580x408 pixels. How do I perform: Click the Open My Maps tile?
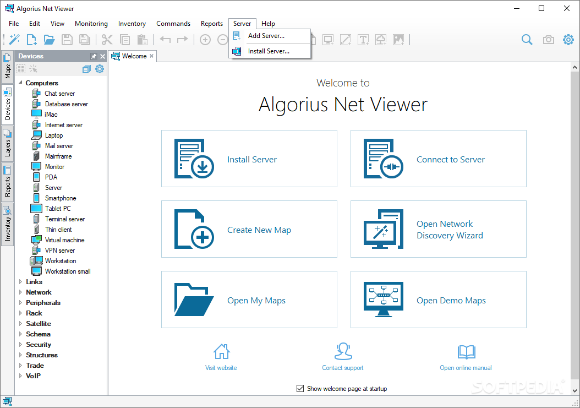point(249,300)
